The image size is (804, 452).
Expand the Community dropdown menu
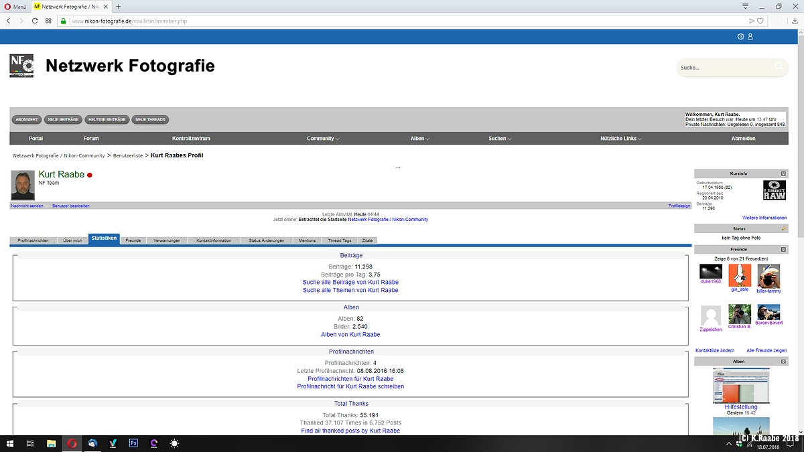323,139
